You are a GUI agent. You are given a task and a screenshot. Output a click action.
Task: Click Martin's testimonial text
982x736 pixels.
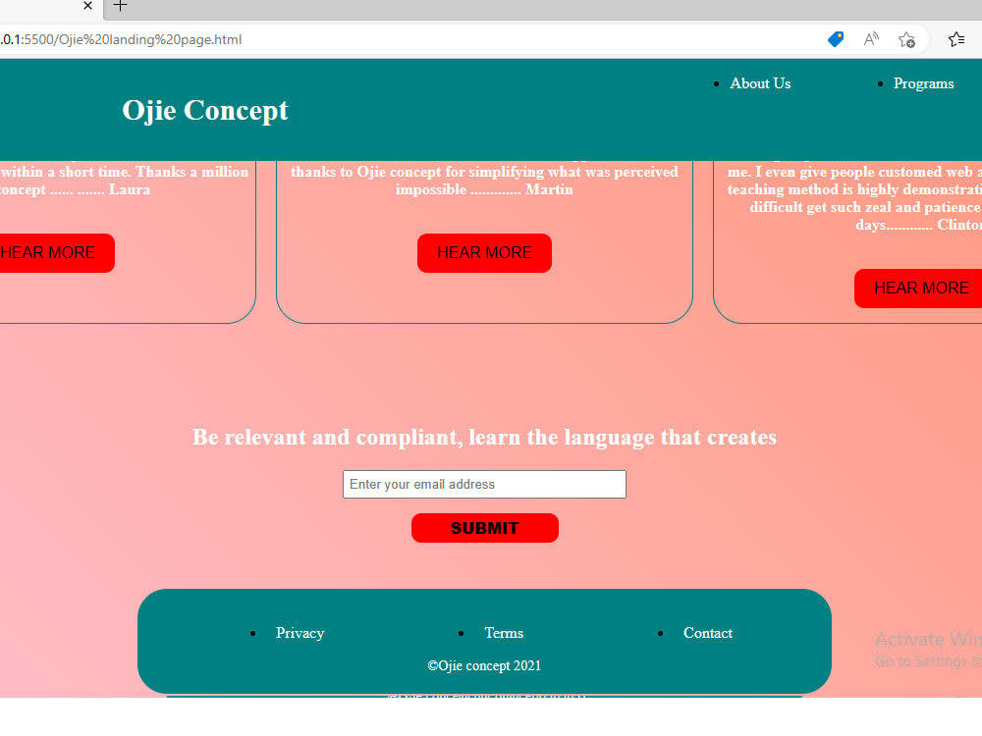pos(484,181)
